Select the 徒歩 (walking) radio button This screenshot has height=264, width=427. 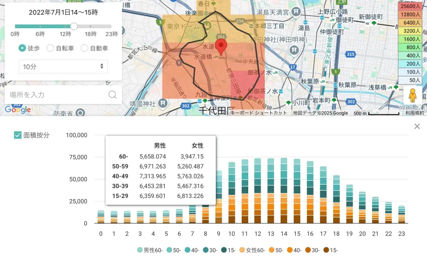click(22, 48)
